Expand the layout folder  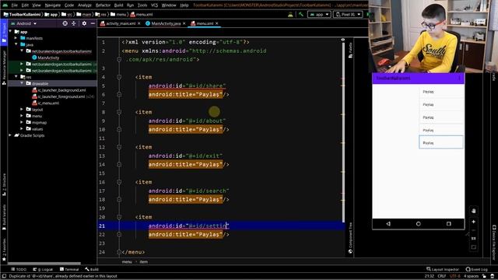[22, 109]
